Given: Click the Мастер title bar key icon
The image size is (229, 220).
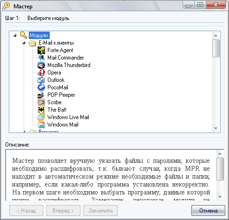Looking at the screenshot, I should point(6,7).
